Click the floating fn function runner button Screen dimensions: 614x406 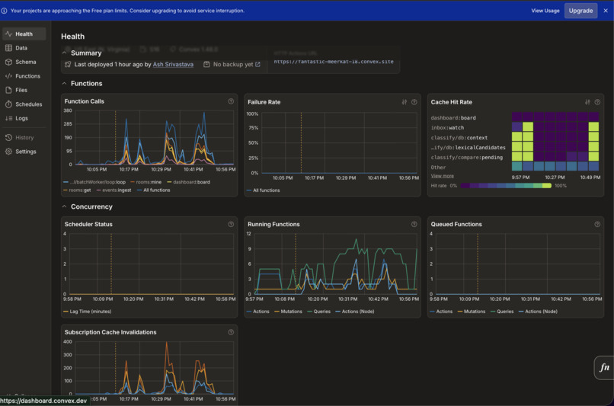click(604, 368)
